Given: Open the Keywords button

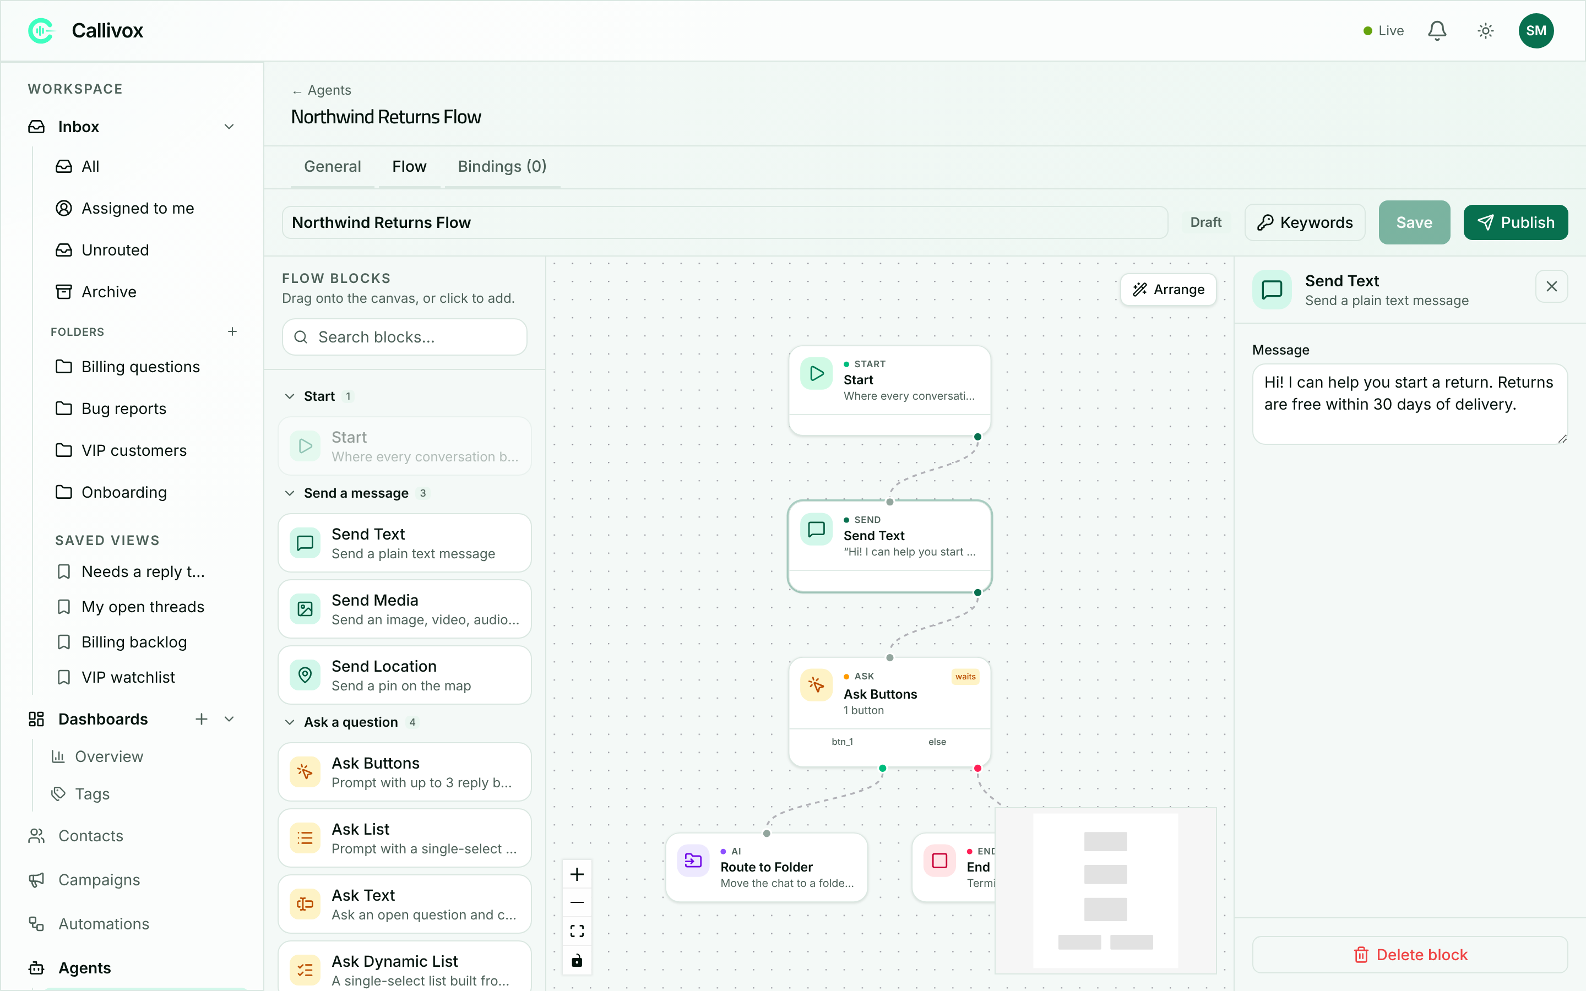Looking at the screenshot, I should 1305,223.
